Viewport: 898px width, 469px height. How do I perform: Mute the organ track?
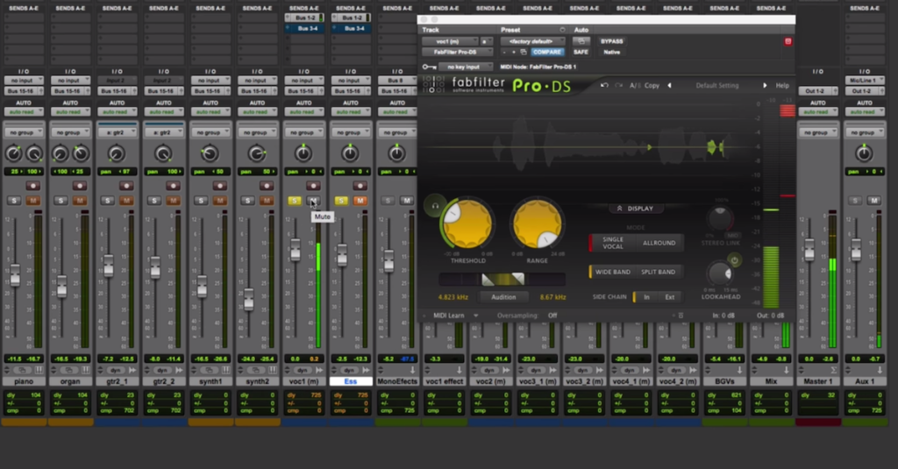[x=80, y=201]
